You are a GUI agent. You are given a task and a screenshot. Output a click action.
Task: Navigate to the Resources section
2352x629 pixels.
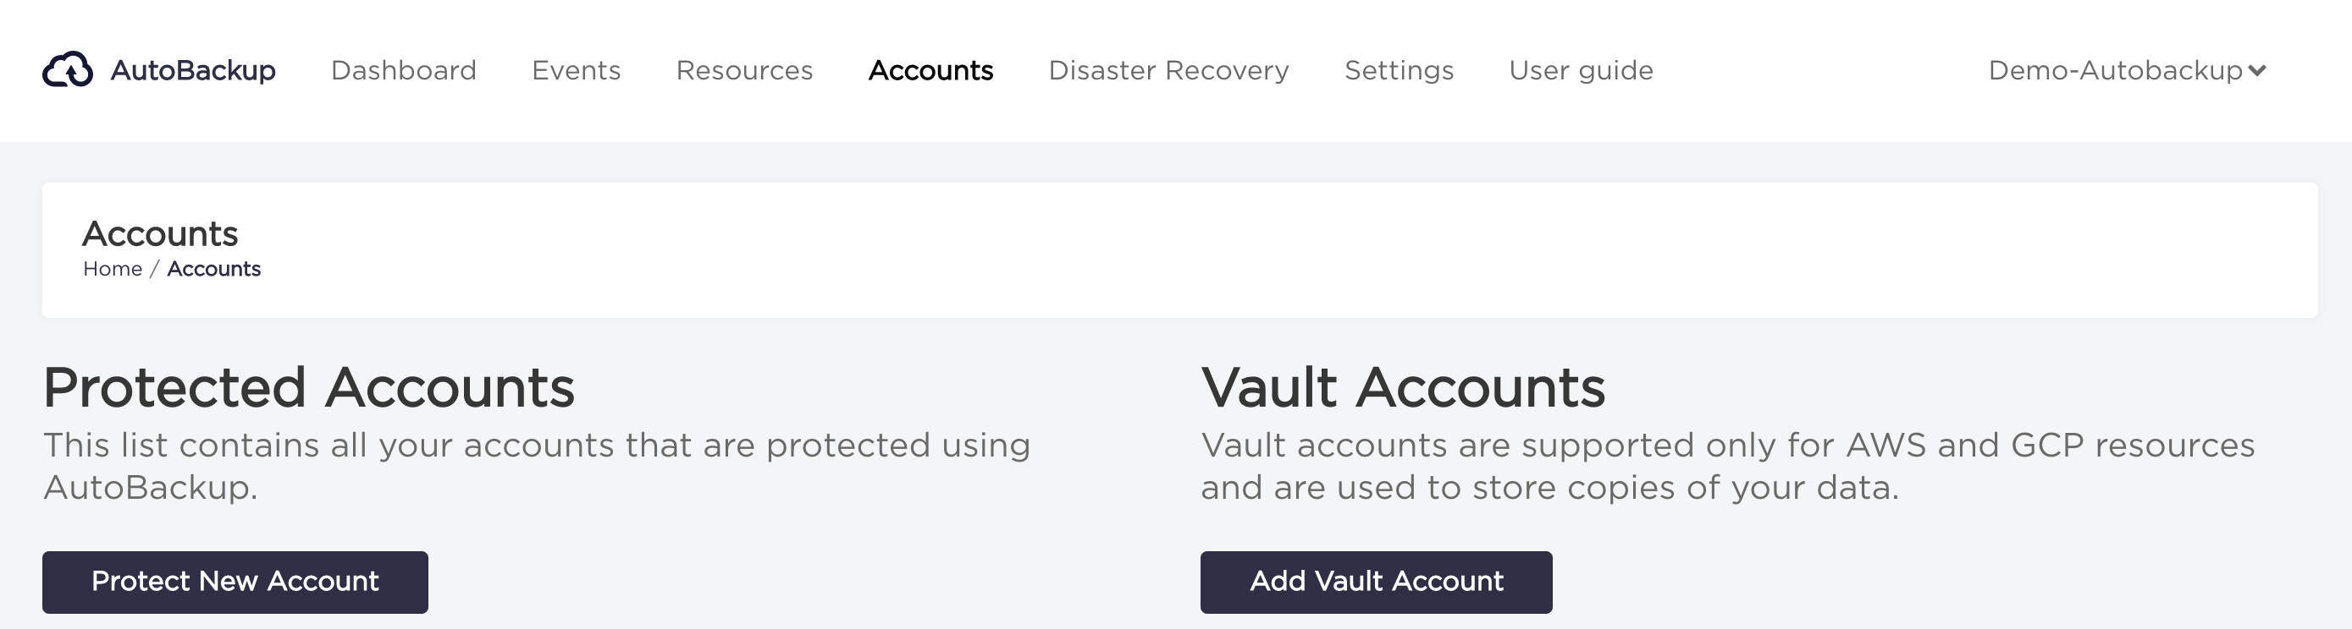(744, 71)
